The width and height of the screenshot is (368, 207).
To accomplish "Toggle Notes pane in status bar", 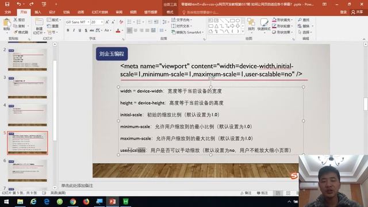I will (246, 193).
